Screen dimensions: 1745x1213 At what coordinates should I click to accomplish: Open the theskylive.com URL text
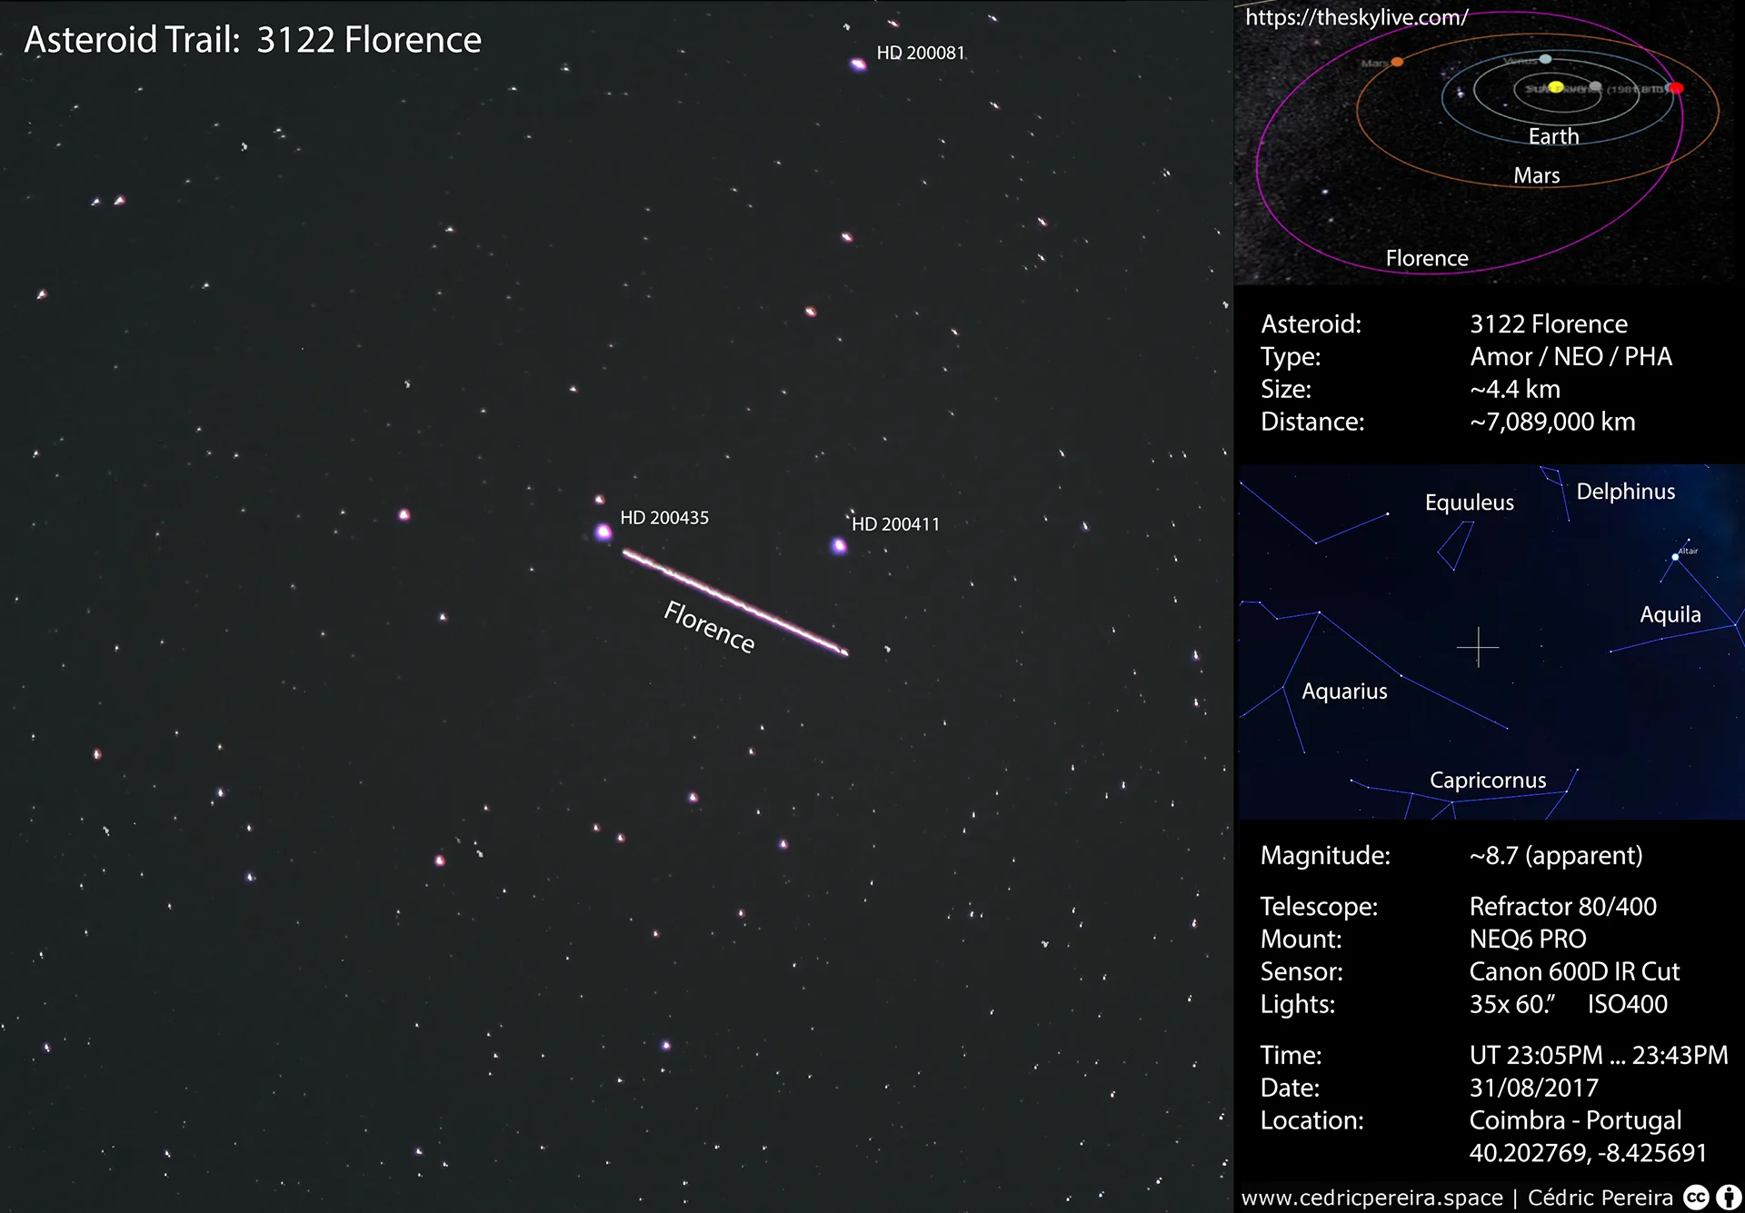click(x=1356, y=17)
